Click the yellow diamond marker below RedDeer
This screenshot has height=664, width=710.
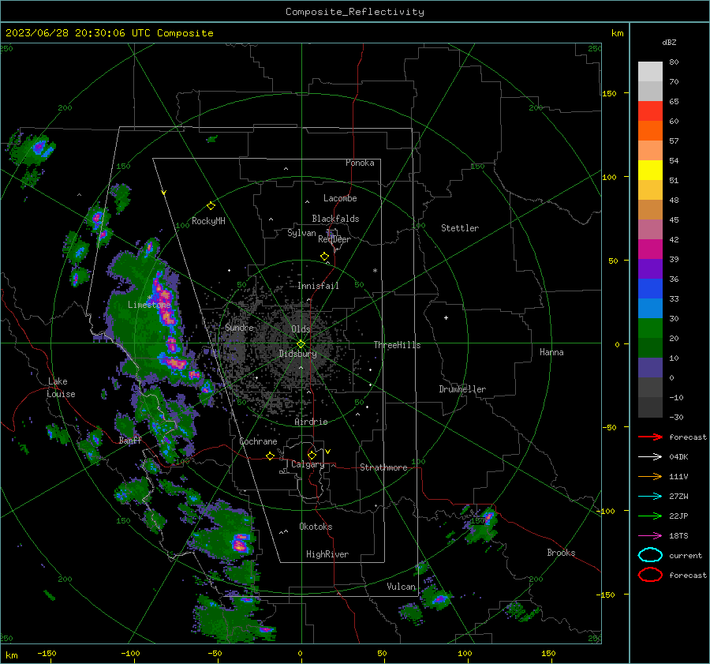pos(324,257)
